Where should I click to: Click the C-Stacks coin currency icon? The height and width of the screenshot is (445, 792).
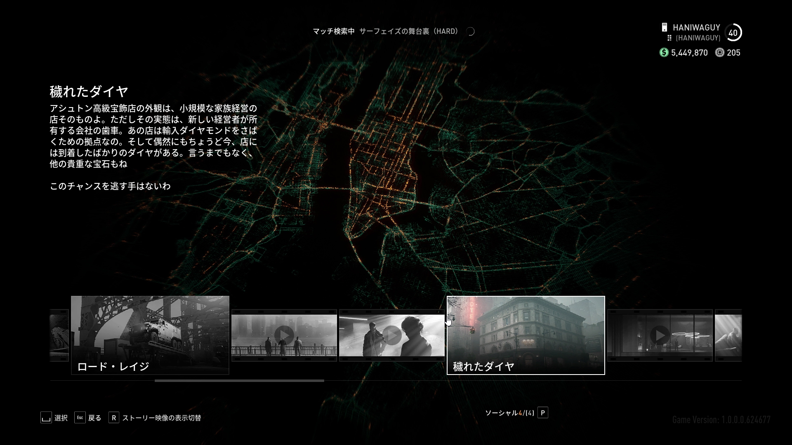pyautogui.click(x=719, y=52)
